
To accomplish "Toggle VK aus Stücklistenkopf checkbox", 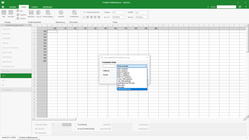I will (x=76, y=129).
